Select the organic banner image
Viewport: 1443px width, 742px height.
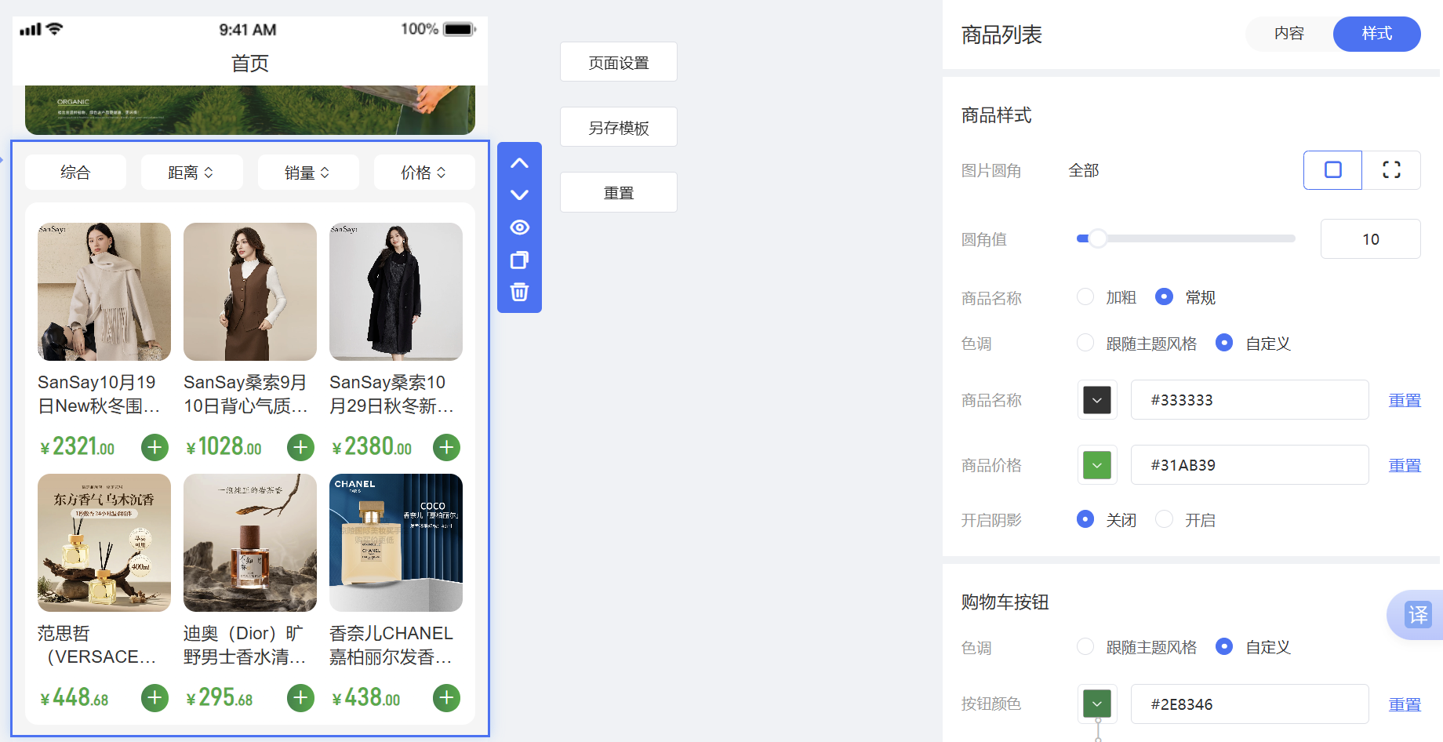click(x=250, y=110)
